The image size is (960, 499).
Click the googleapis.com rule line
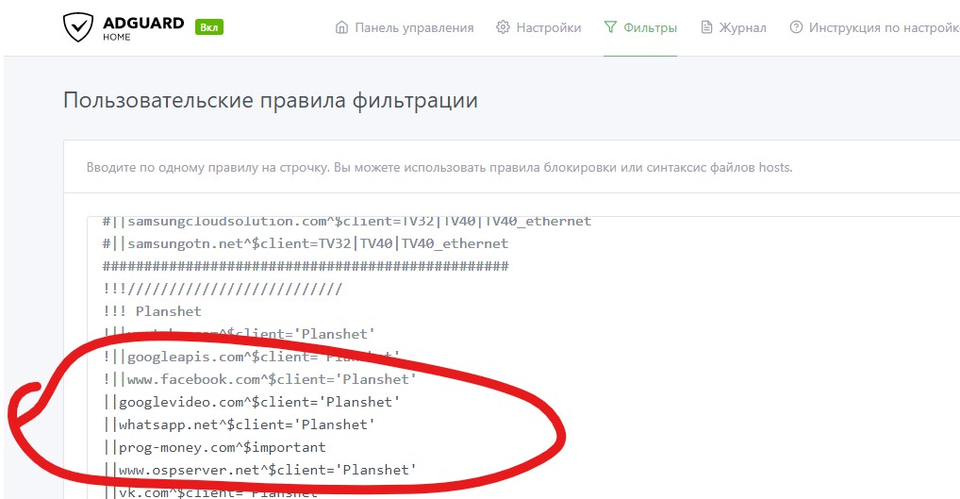(x=251, y=357)
